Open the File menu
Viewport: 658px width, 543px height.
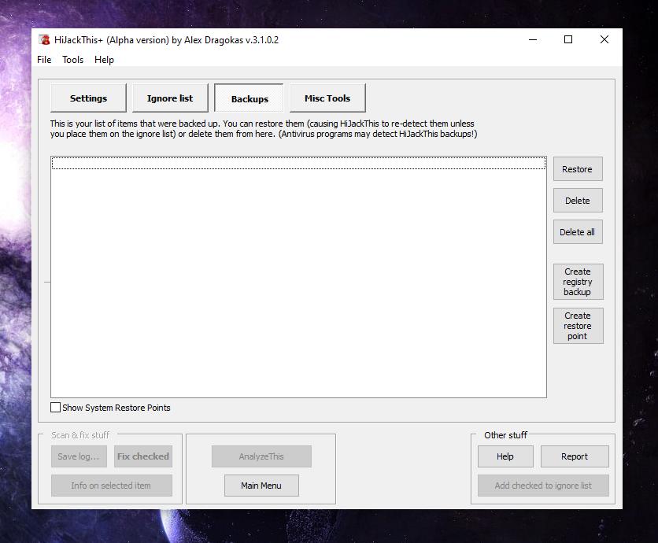[x=44, y=60]
